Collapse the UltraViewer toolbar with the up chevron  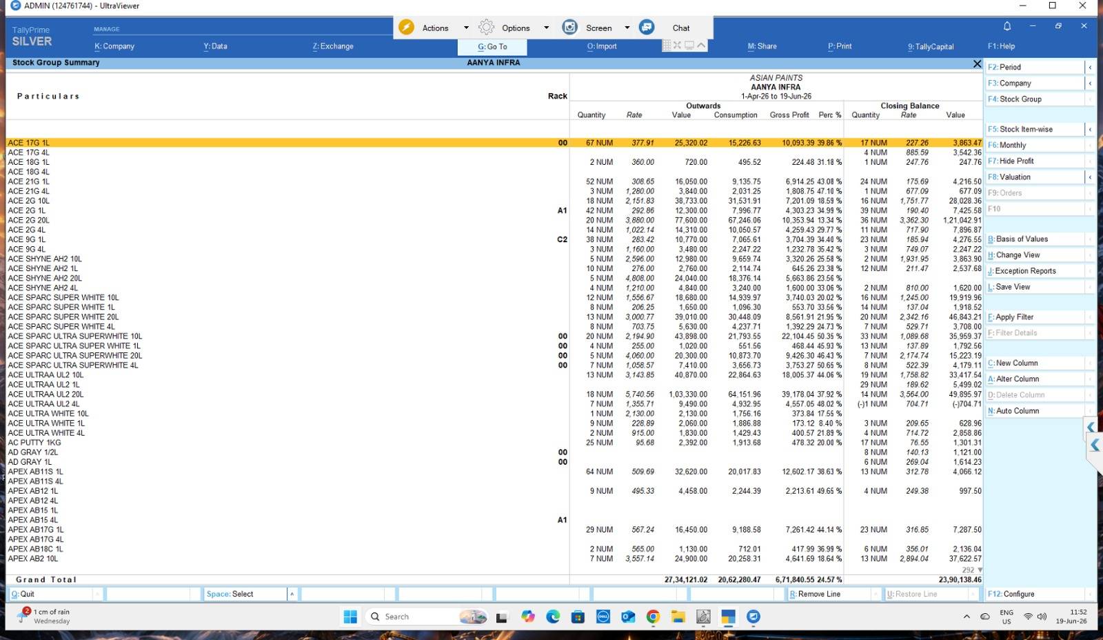click(x=701, y=46)
